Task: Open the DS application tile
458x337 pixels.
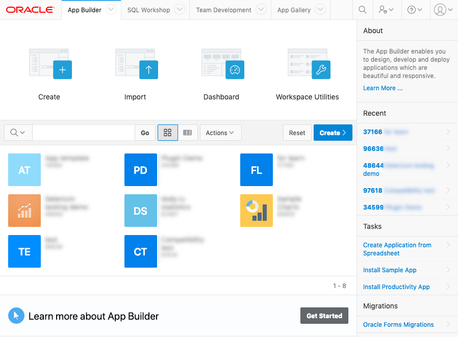Action: 141,211
